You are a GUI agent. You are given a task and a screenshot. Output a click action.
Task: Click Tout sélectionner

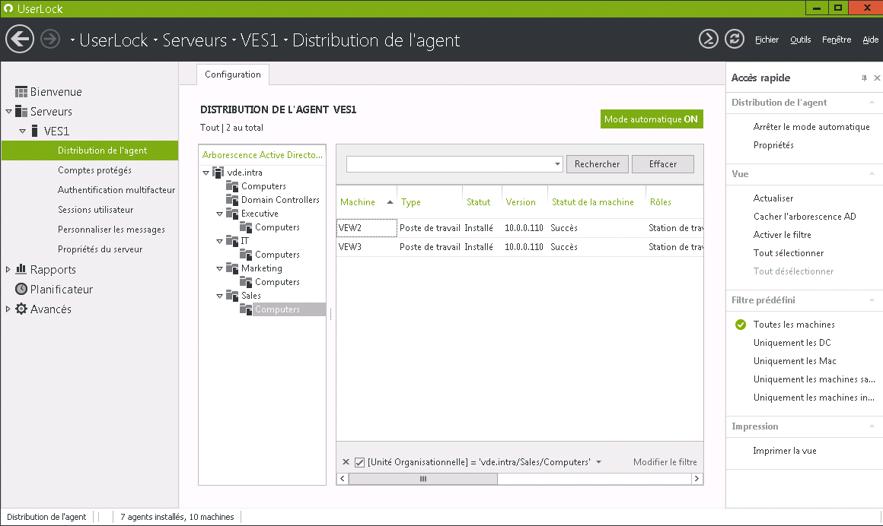coord(789,253)
